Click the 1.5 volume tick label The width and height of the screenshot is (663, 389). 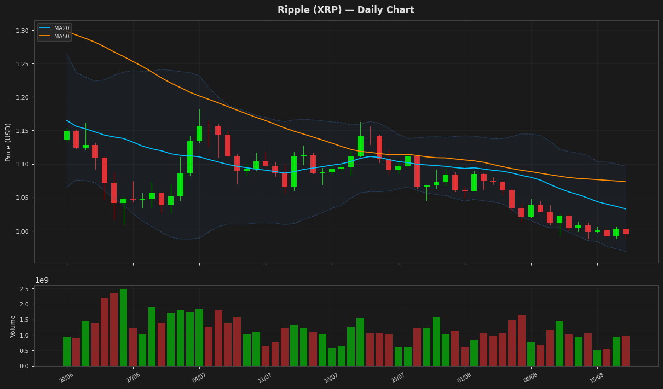click(x=25, y=320)
